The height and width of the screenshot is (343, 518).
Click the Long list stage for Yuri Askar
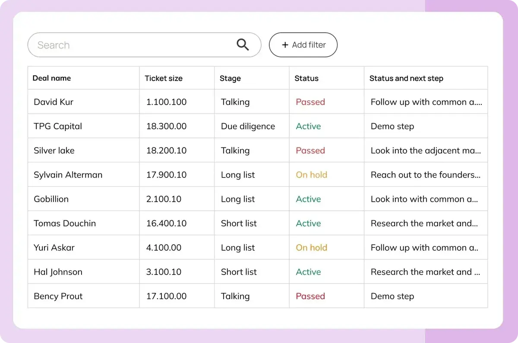(x=238, y=247)
